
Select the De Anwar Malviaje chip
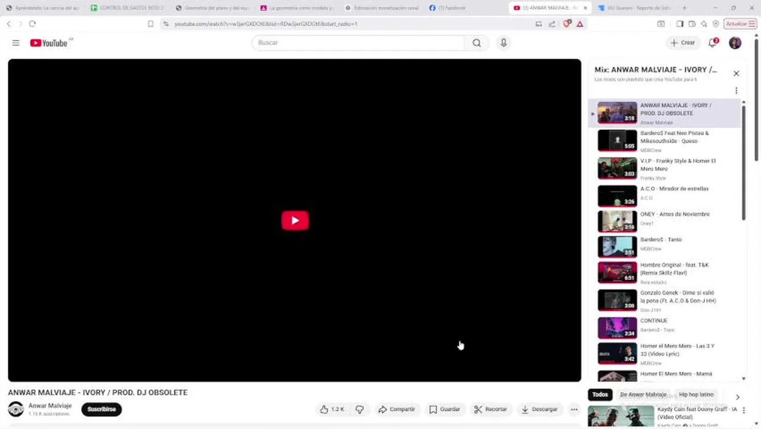coord(643,394)
